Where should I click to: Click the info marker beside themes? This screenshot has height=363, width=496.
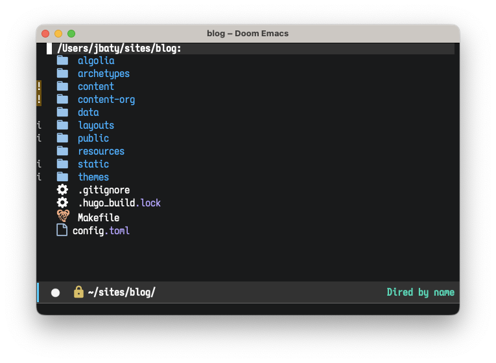[x=39, y=177]
